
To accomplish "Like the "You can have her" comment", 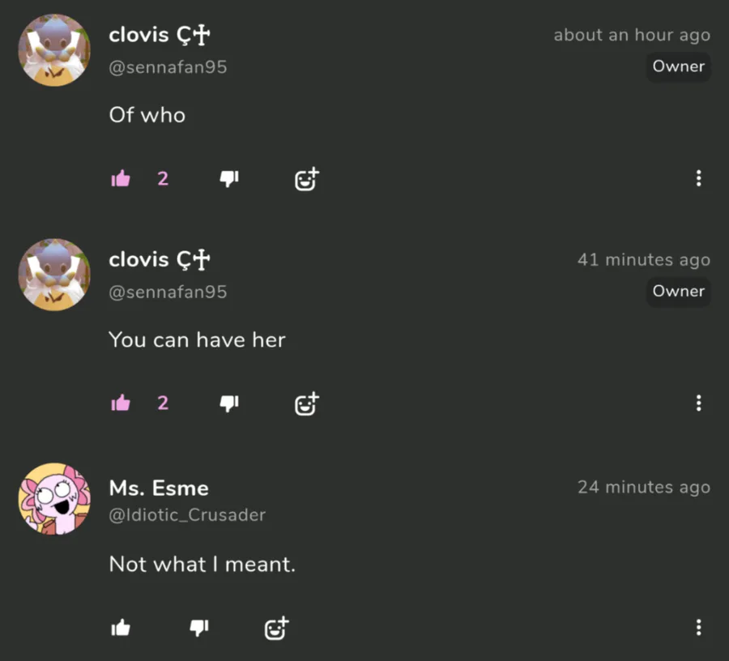I will 121,403.
